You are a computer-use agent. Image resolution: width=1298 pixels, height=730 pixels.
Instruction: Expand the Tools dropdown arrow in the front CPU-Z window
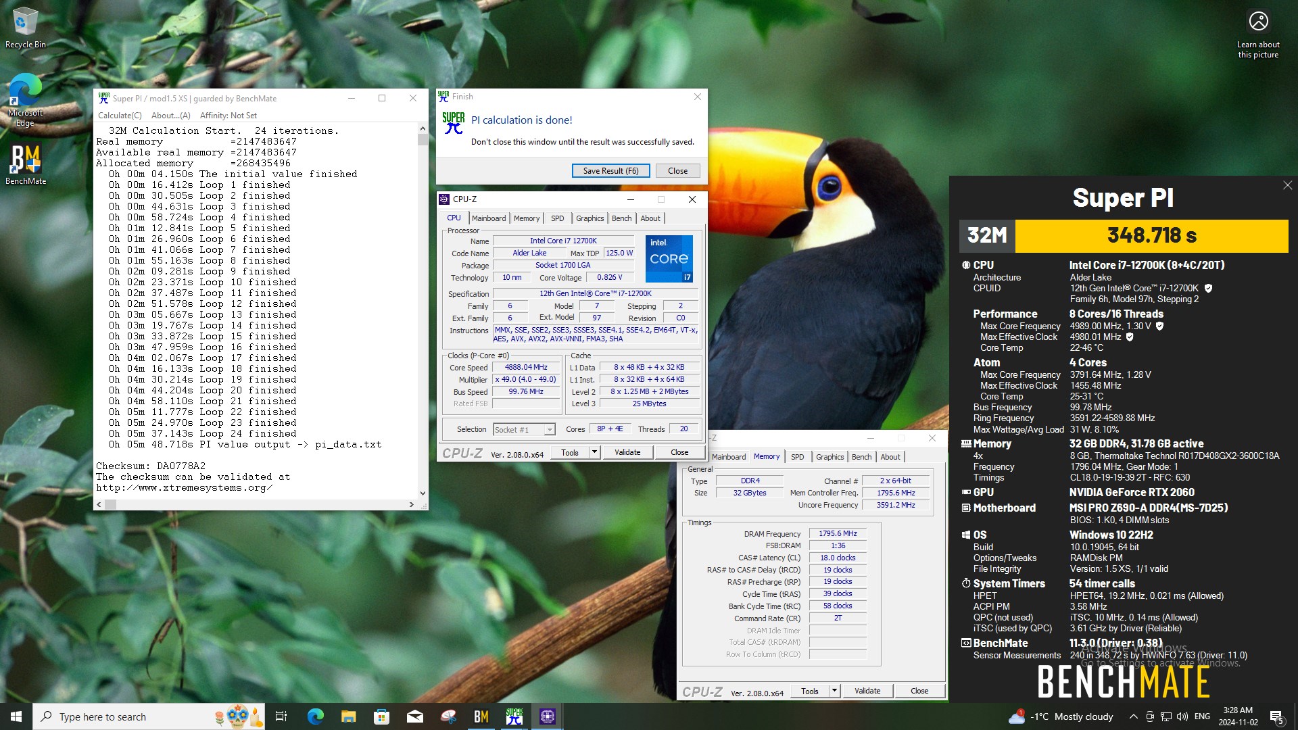[594, 453]
